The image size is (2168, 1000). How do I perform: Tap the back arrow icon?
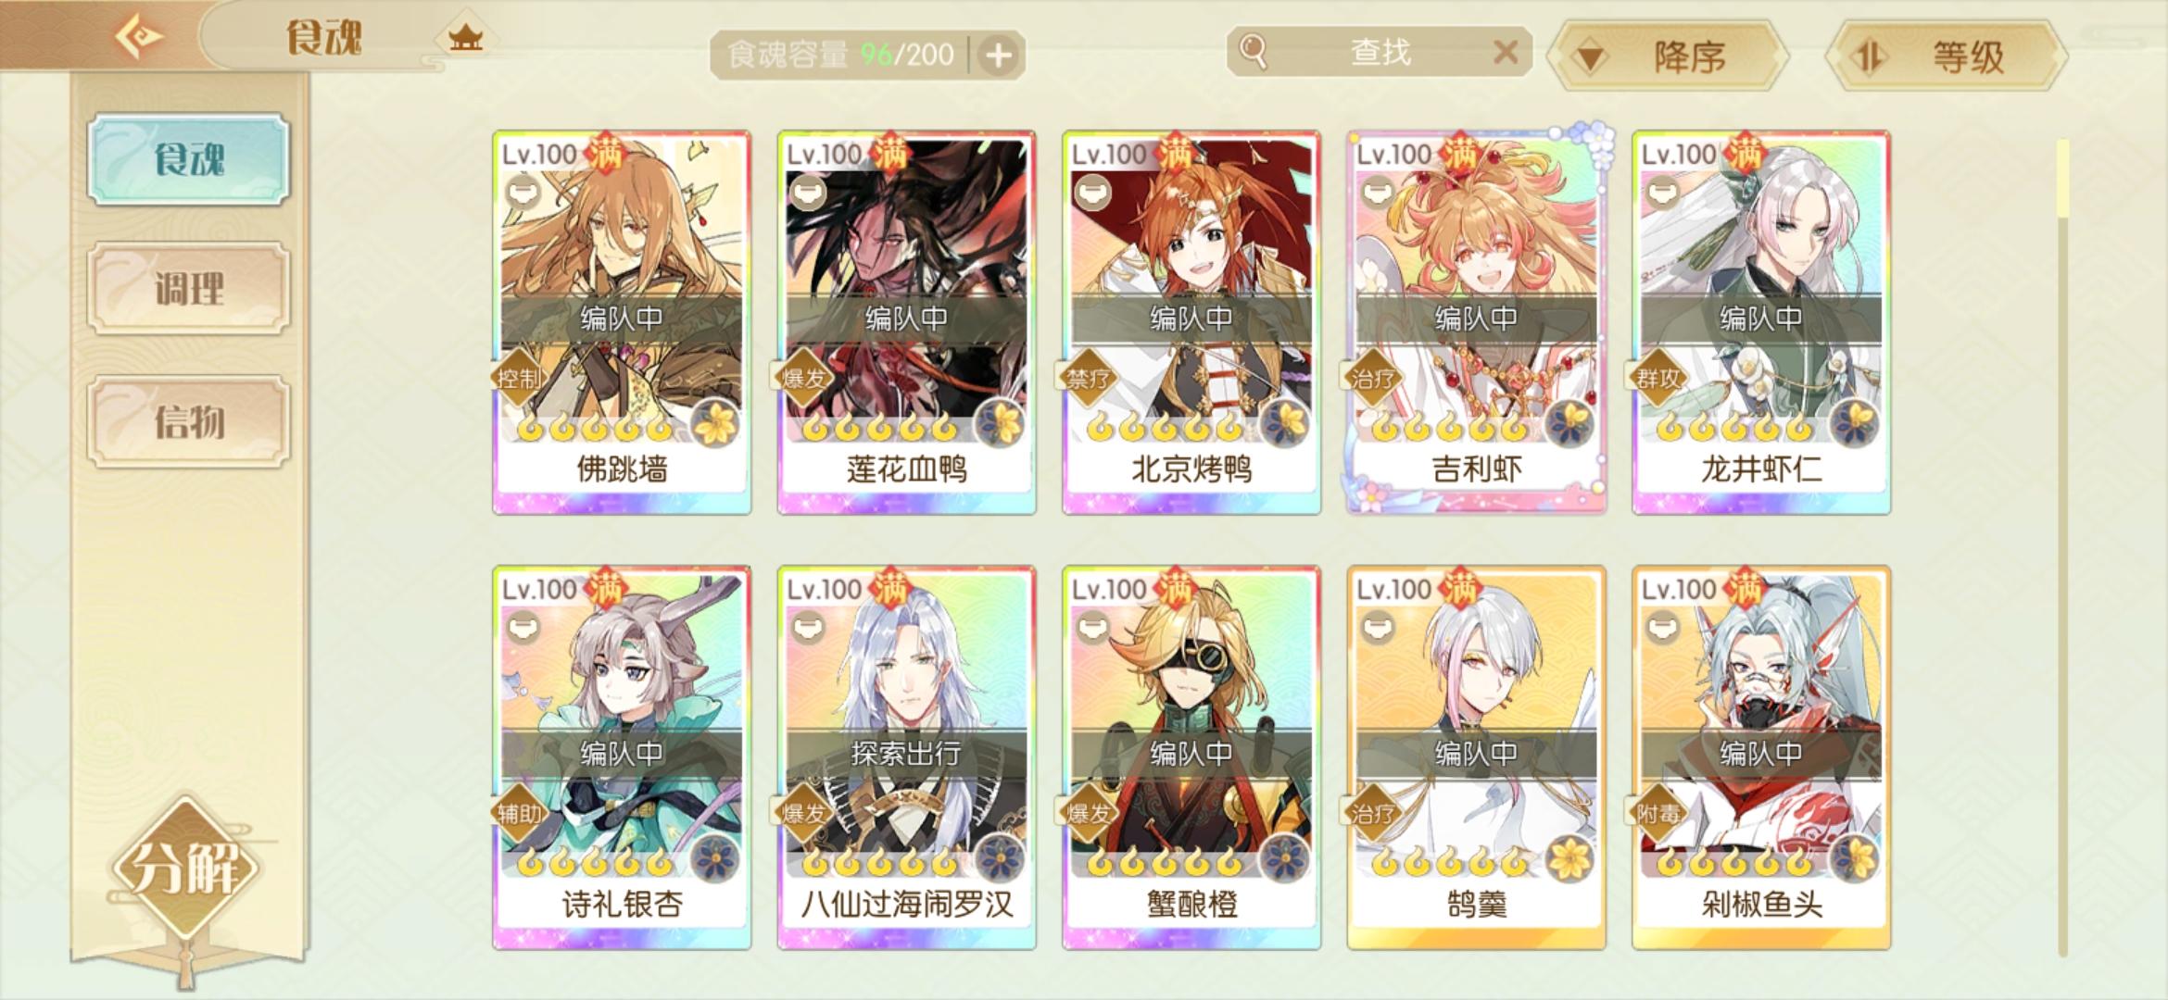[138, 37]
